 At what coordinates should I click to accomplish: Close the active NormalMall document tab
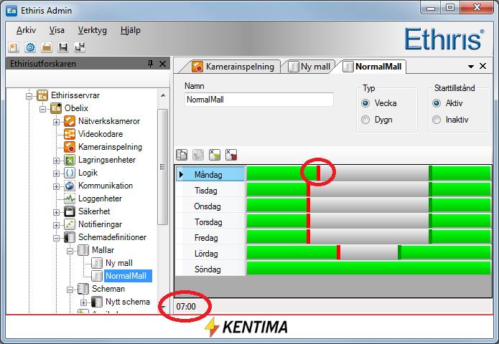point(482,66)
